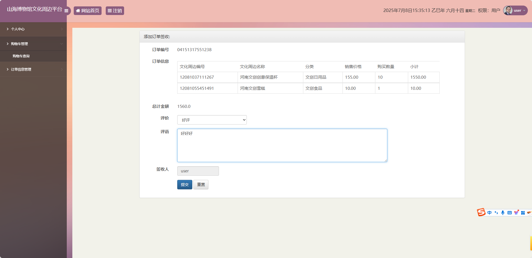Open the IME toolbox grid icon
This screenshot has height=258, width=532.
[x=523, y=213]
